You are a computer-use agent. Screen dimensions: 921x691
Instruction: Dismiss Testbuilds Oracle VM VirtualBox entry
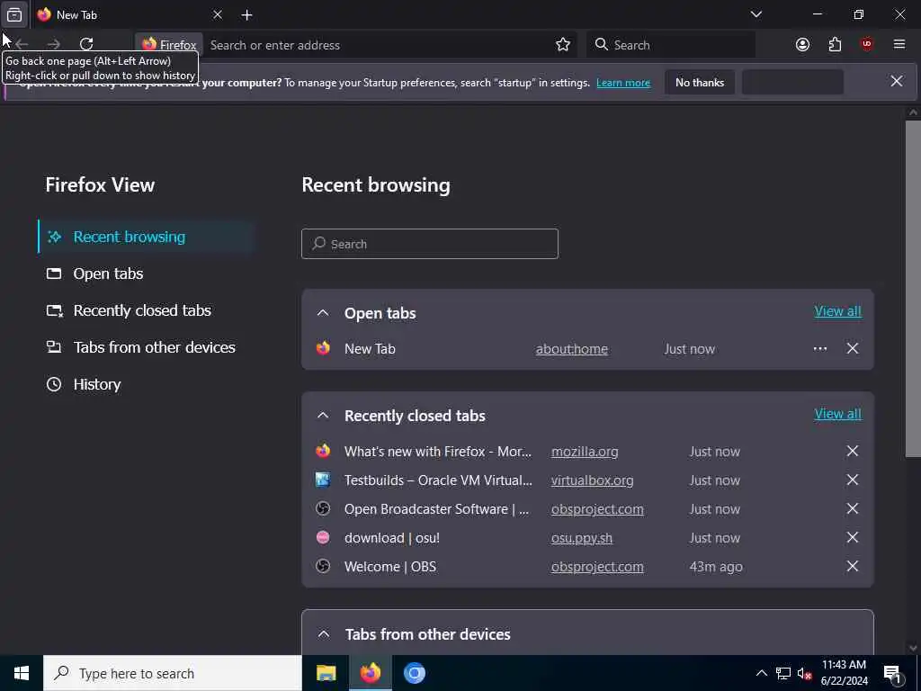(853, 480)
